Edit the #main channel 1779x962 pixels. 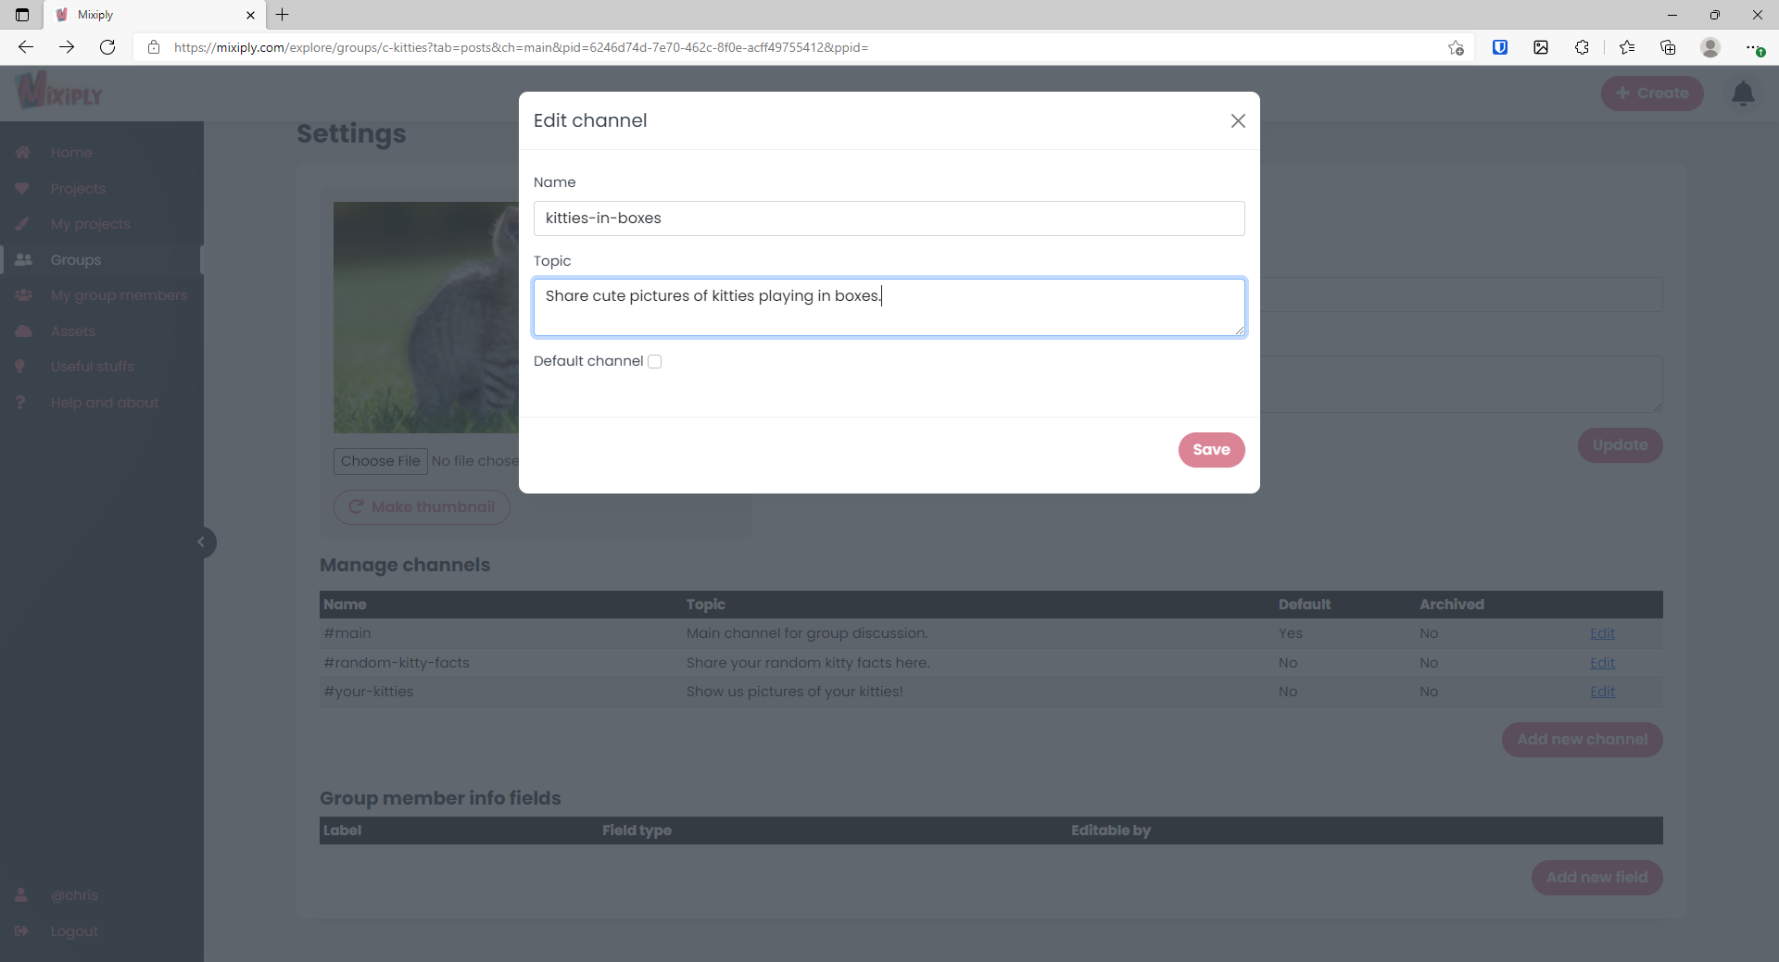[1602, 633]
